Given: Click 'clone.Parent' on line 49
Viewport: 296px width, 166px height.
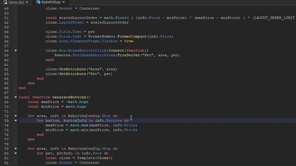Looking at the screenshot, I should pos(59,8).
